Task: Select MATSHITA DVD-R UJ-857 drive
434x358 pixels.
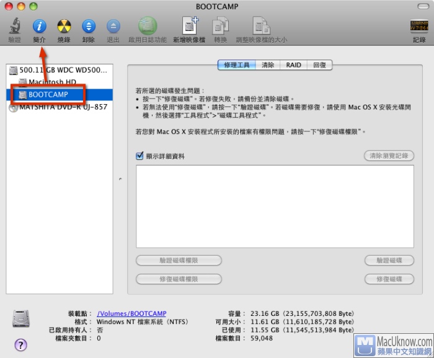Action: (x=58, y=107)
